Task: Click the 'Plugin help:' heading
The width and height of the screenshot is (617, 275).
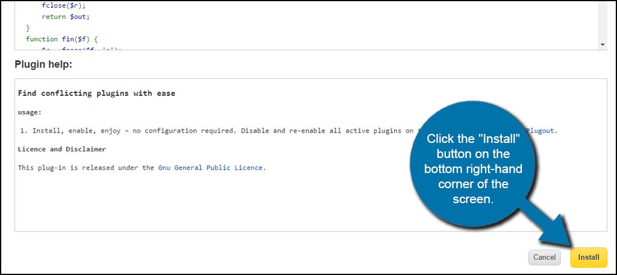Action: point(43,64)
